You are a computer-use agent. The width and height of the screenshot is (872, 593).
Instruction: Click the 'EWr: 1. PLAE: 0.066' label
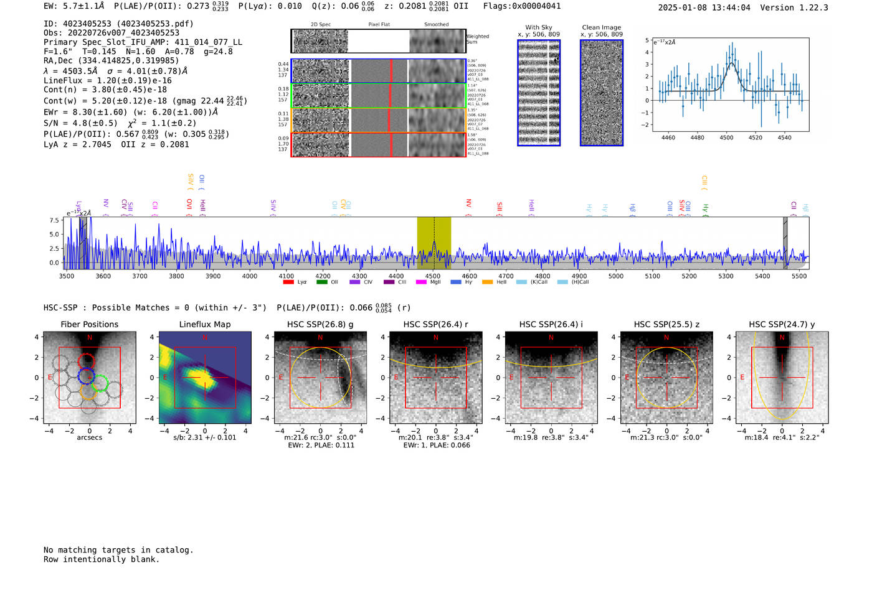436,445
